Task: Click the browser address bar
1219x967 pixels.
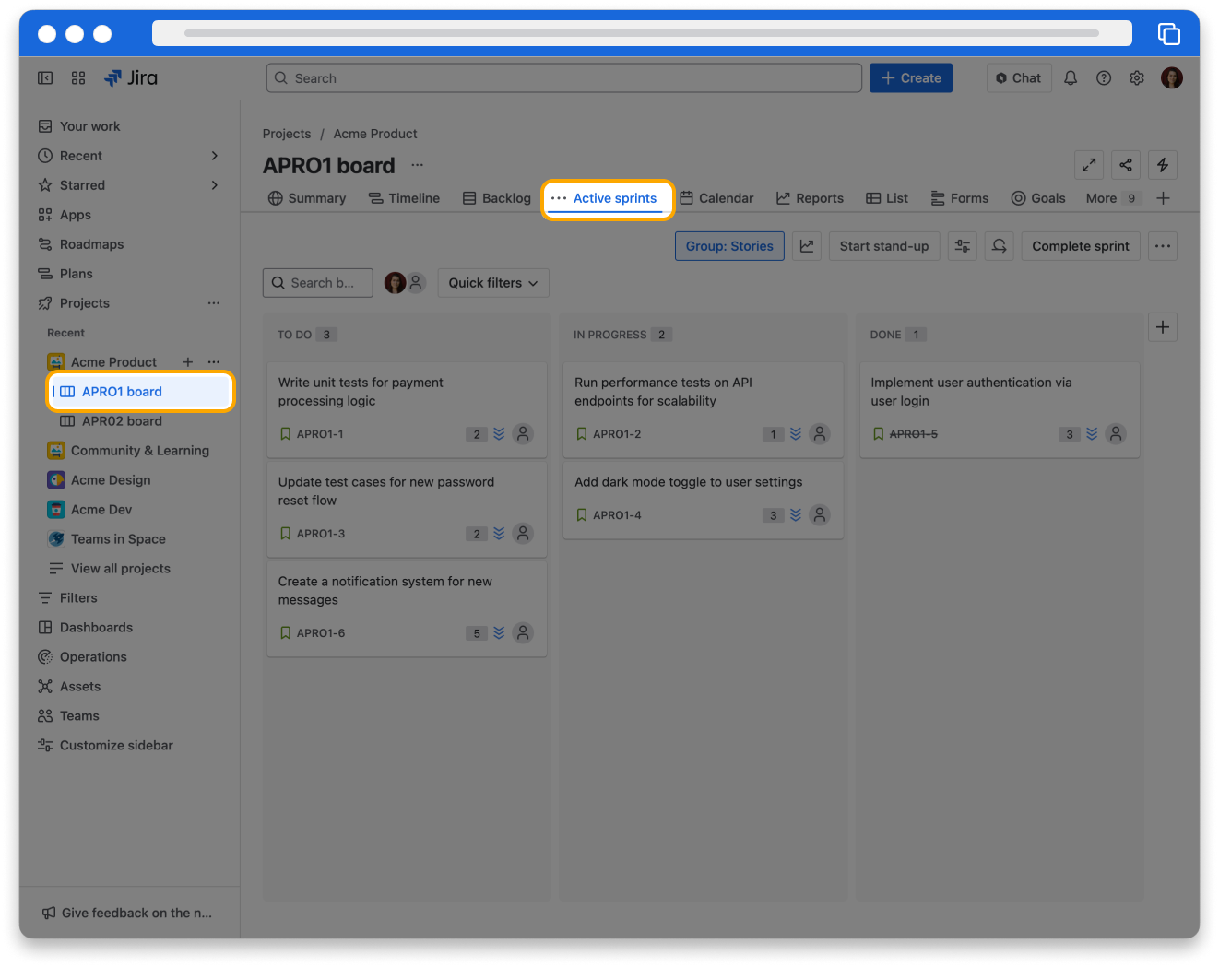Action: point(642,33)
